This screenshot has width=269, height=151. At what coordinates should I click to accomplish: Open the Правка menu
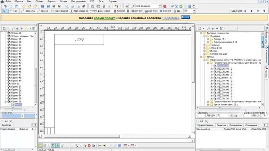(x=19, y=1)
